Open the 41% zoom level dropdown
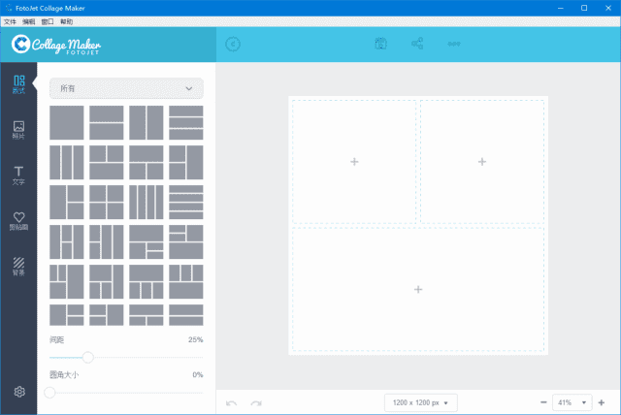Viewport: 621px width, 415px height. coord(572,402)
